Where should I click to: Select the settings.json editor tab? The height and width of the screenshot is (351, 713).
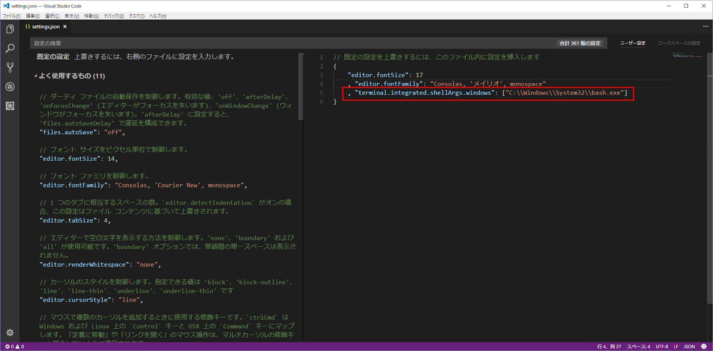[x=46, y=27]
